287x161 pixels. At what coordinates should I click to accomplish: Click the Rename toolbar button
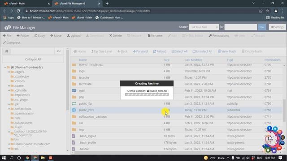155,36
